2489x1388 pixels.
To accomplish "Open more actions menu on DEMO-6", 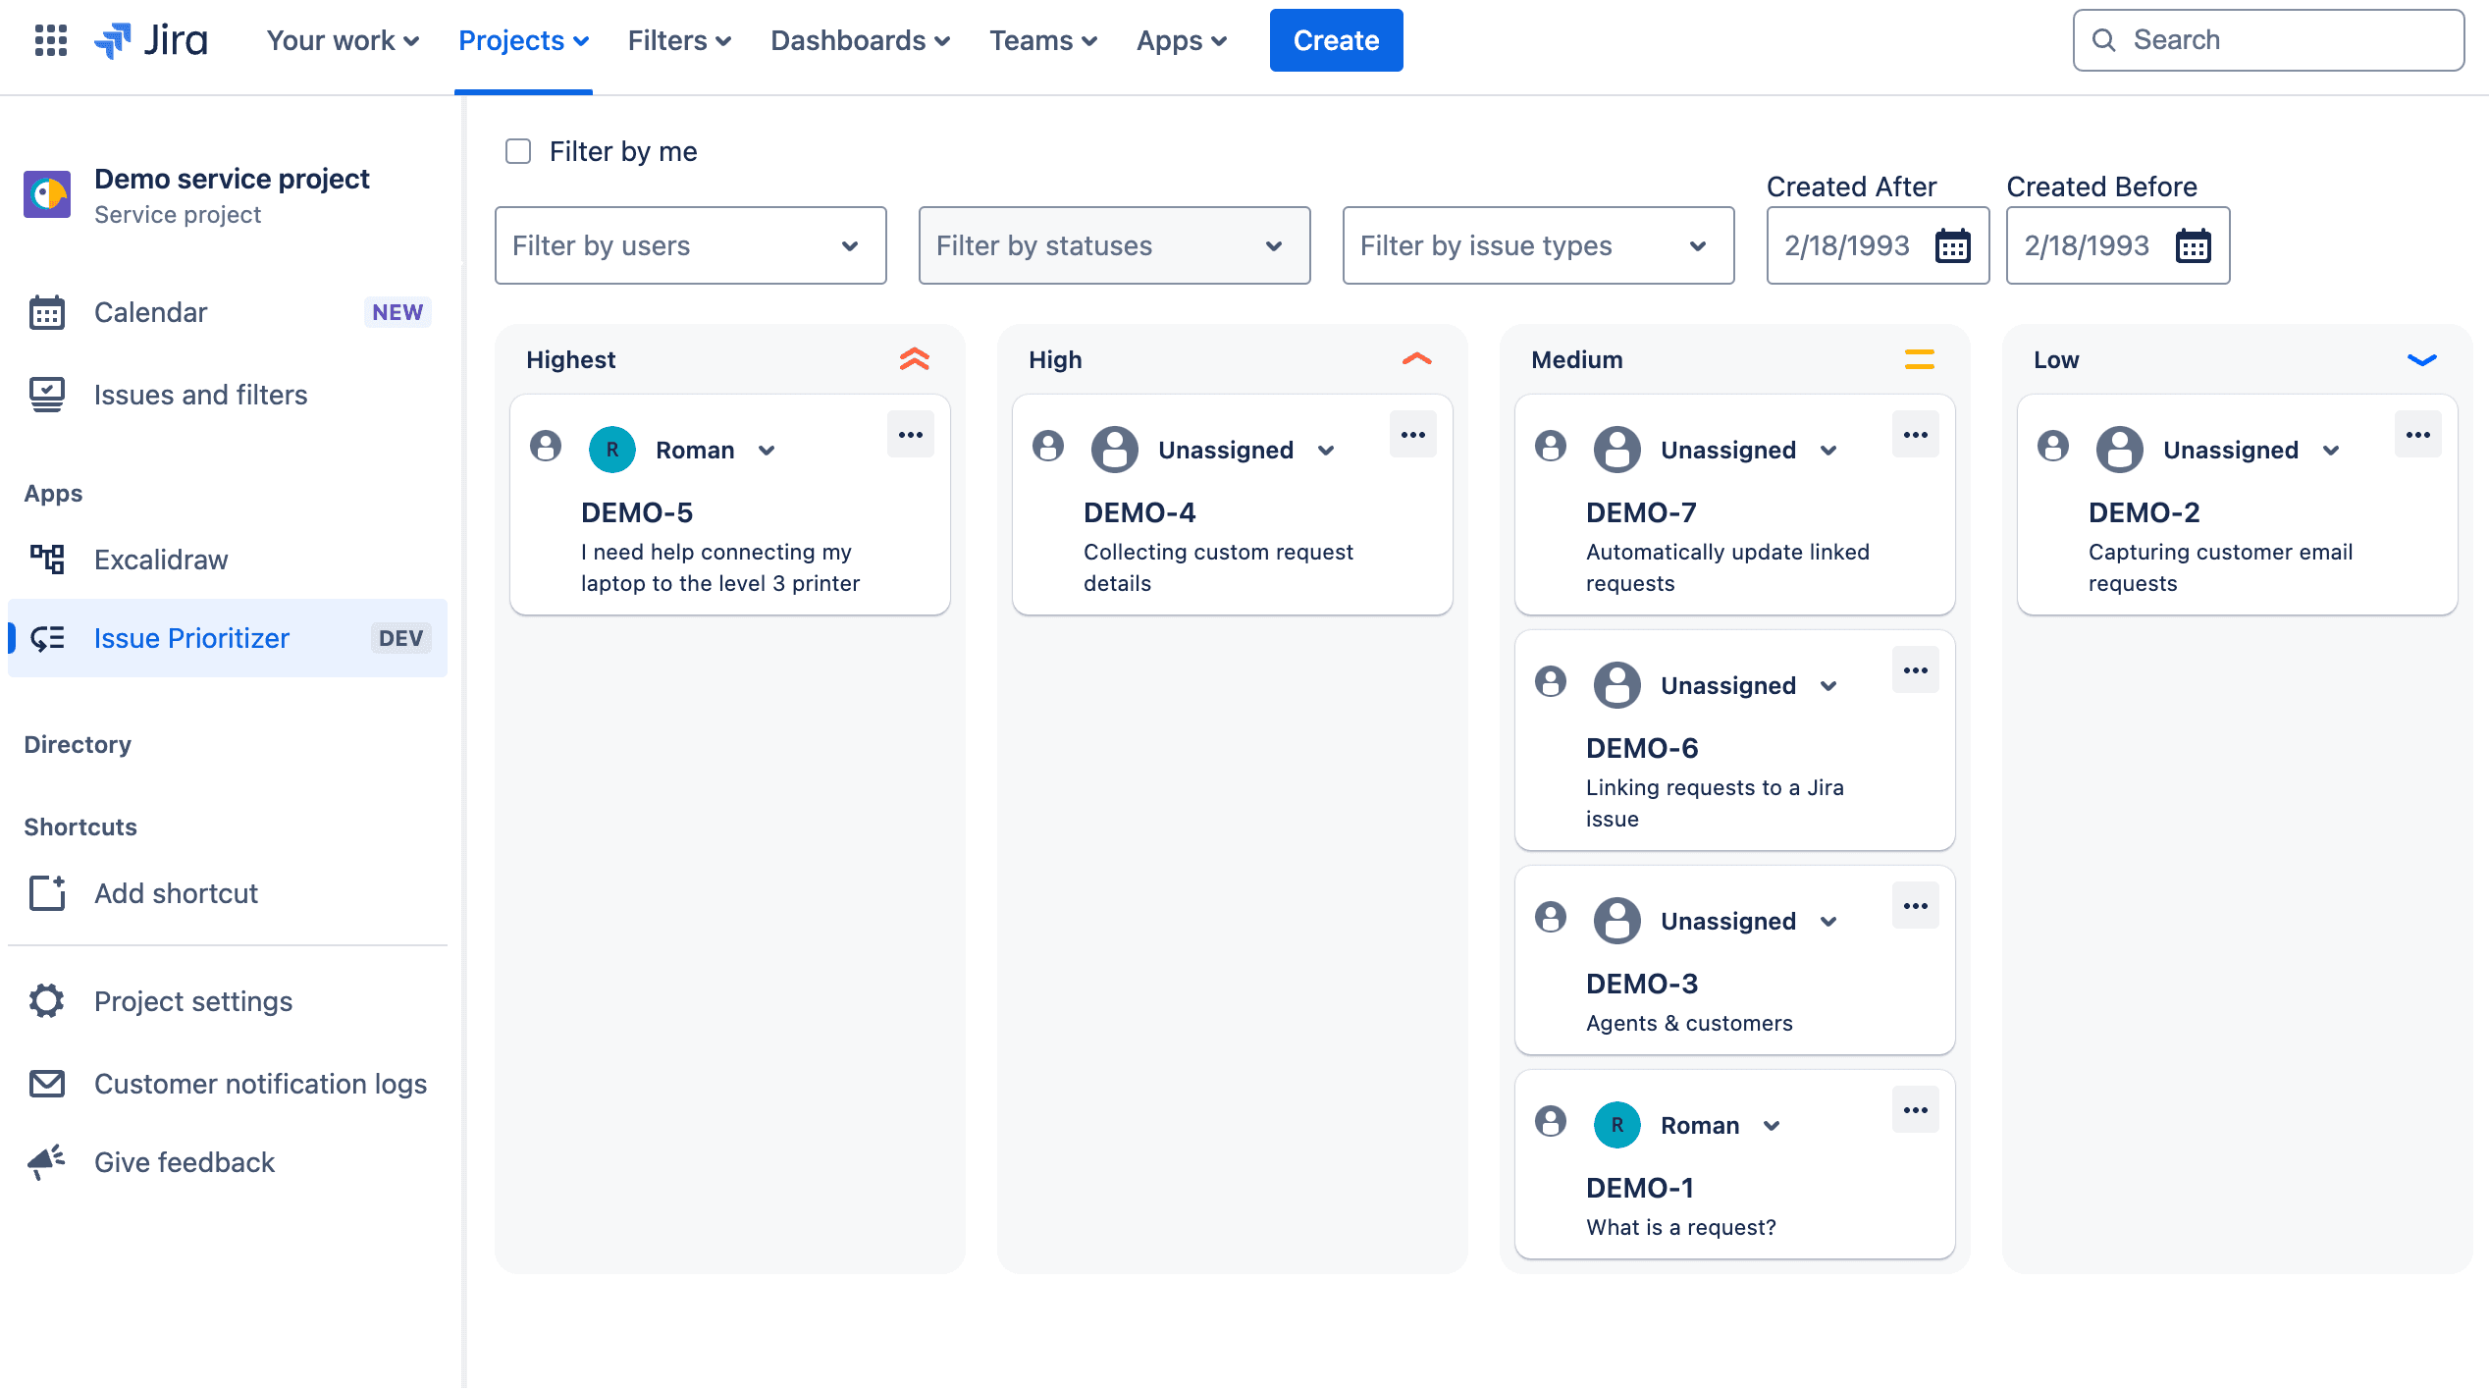I will [1916, 670].
